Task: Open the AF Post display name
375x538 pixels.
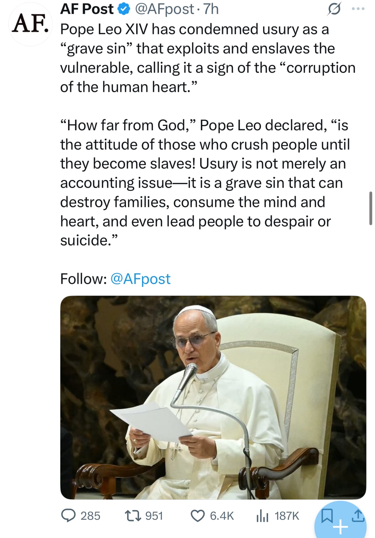Action: pyautogui.click(x=87, y=9)
